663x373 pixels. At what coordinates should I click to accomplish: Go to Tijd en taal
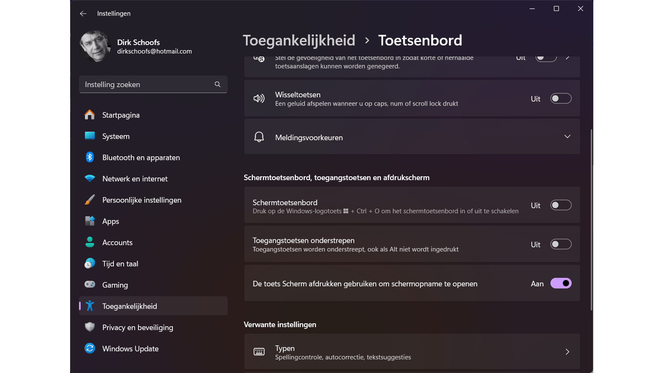point(120,264)
